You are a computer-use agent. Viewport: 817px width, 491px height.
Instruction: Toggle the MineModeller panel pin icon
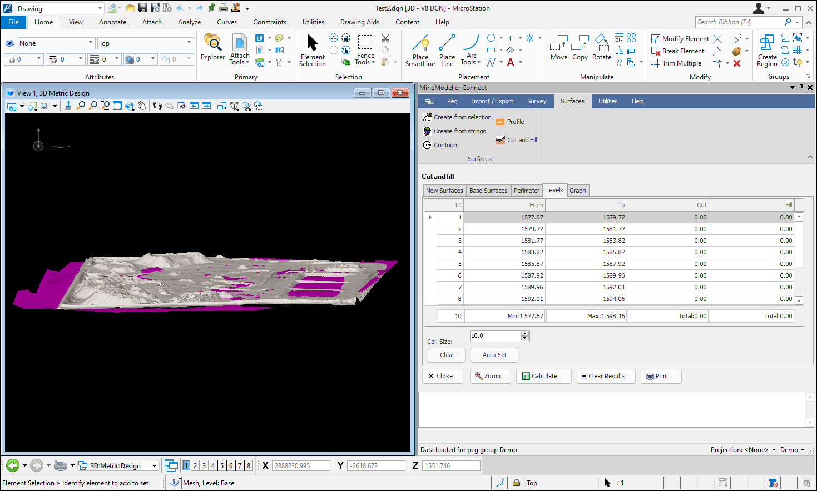pyautogui.click(x=801, y=87)
